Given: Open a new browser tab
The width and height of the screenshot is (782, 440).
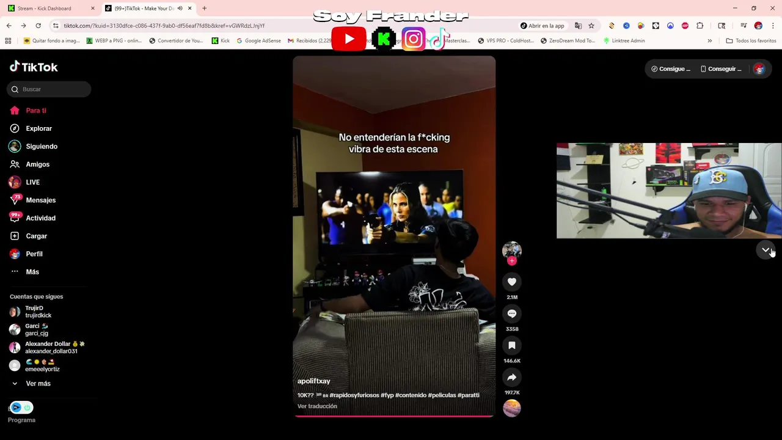Looking at the screenshot, I should pos(204,9).
